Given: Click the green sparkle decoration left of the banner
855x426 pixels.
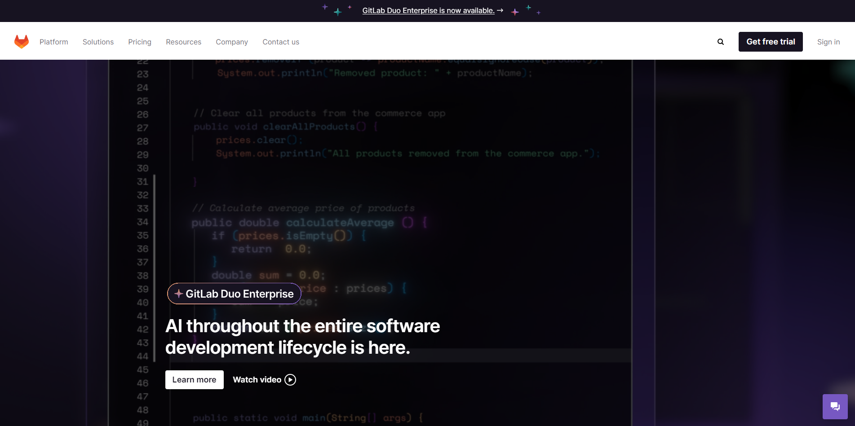Looking at the screenshot, I should point(337,11).
